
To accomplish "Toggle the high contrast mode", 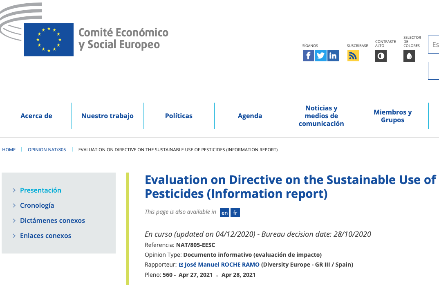I will coord(381,56).
